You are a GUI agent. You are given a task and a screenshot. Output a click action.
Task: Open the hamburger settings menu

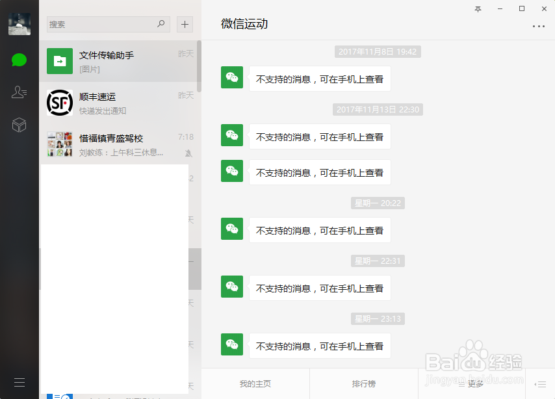pyautogui.click(x=19, y=382)
